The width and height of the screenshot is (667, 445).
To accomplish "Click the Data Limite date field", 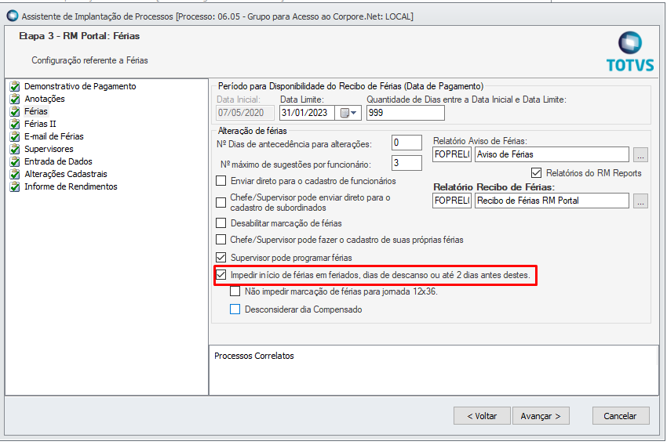I will 307,113.
